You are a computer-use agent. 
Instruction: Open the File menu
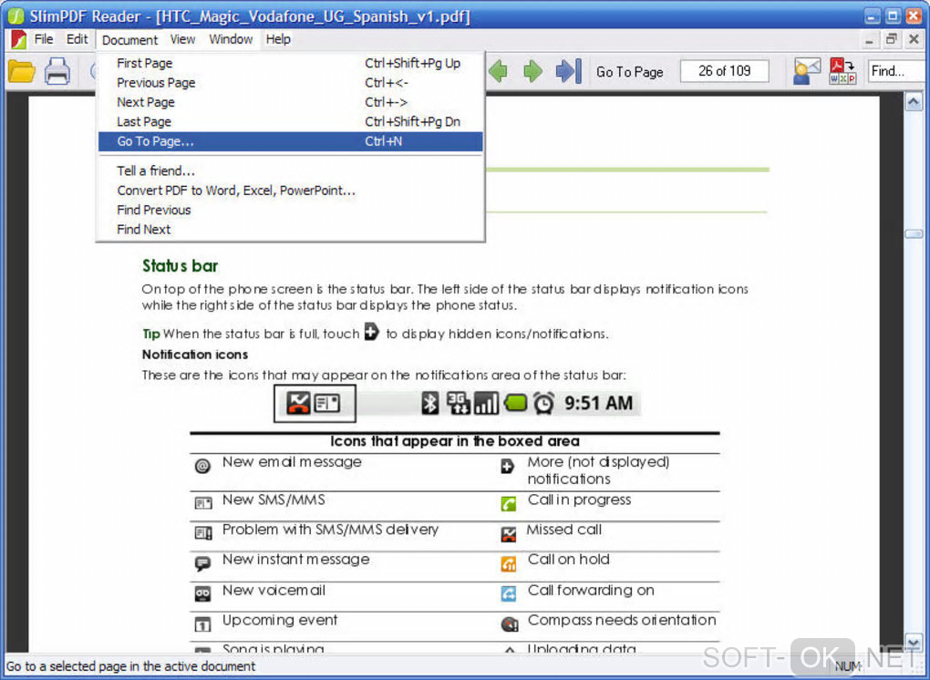click(43, 39)
